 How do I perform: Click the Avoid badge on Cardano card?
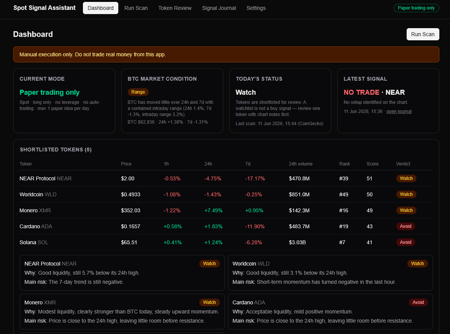click(418, 302)
